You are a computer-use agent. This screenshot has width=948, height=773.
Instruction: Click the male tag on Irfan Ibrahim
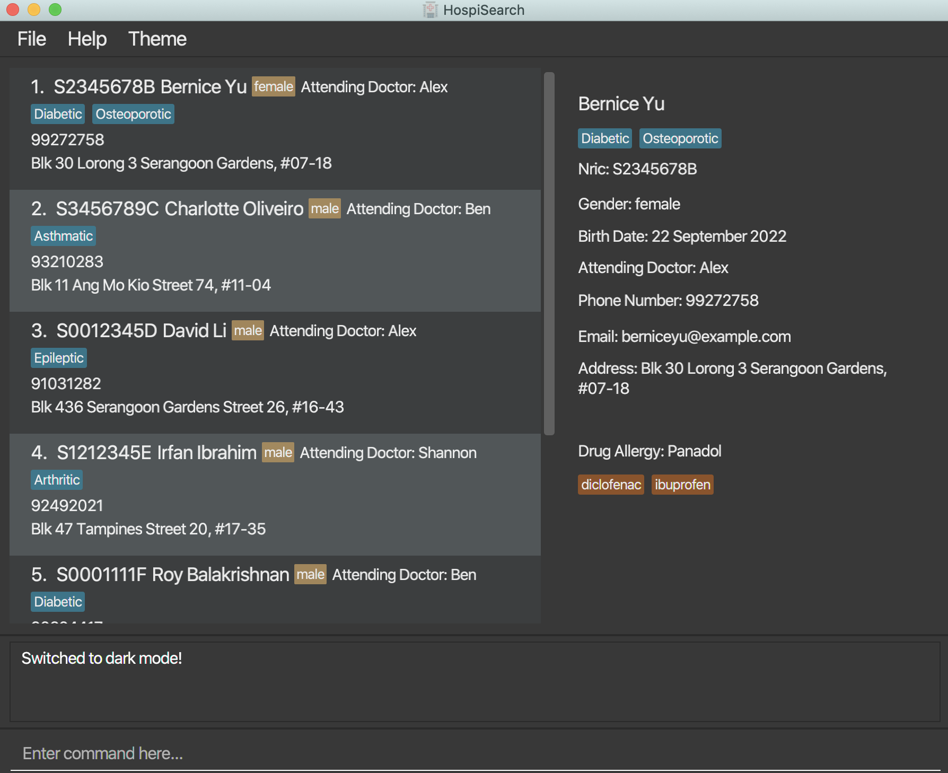[x=278, y=452]
